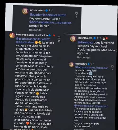Open the @academiadebelleza6767 mention in top comment
This screenshot has width=118, height=130.
(48, 15)
